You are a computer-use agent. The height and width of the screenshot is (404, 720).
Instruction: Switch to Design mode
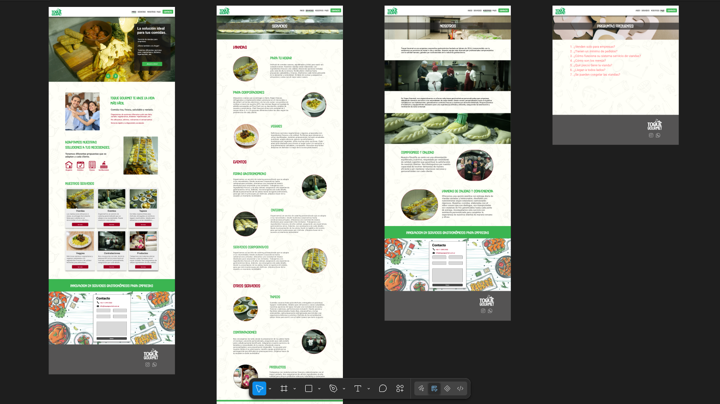434,388
